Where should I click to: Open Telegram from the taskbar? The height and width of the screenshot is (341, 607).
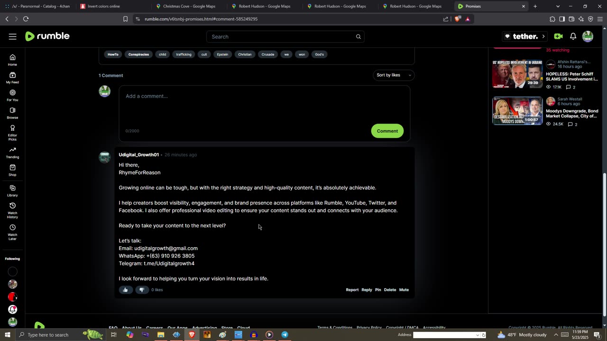point(285,335)
